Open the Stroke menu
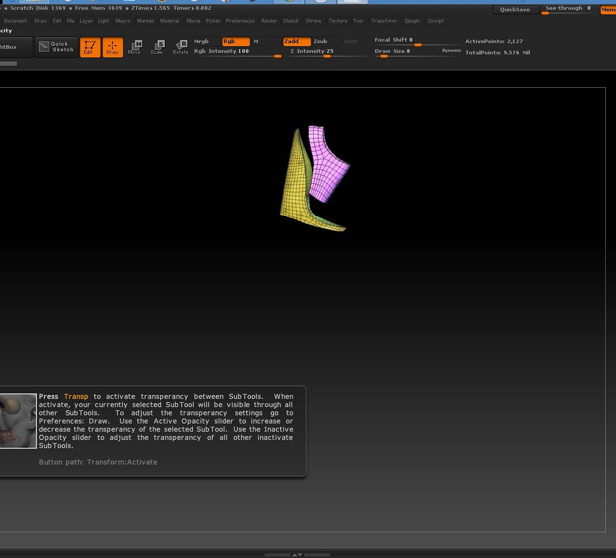616x558 pixels. pos(313,21)
